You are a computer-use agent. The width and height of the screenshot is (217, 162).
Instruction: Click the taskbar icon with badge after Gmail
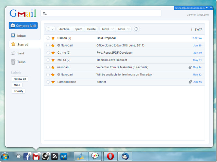[x=45, y=156]
